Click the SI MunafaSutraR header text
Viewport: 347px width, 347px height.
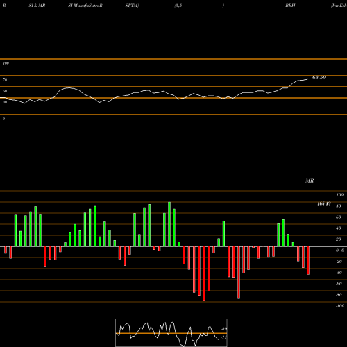click(85, 6)
